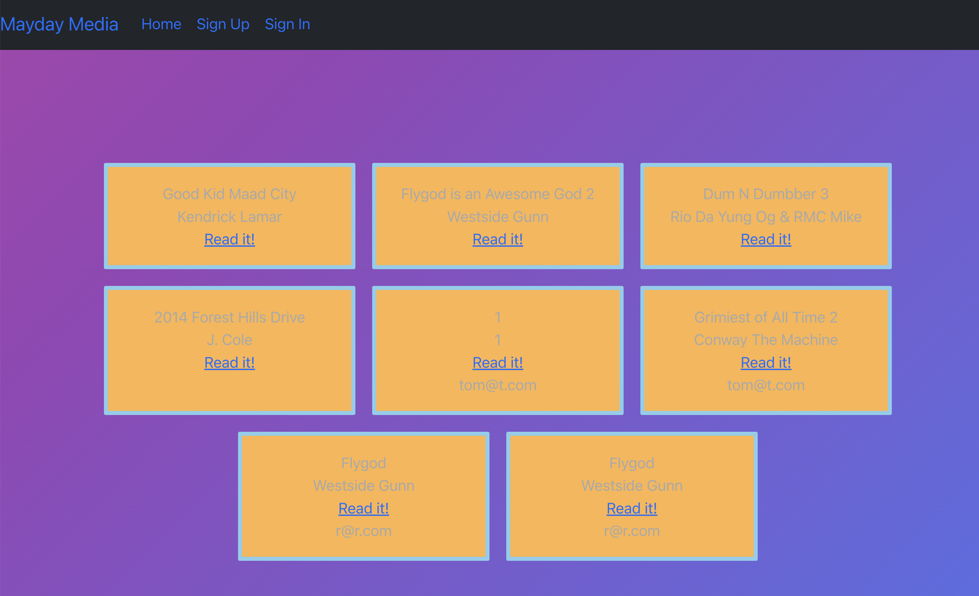Click the Kendrick Lamar artist text
Viewport: 979px width, 596px height.
click(229, 217)
